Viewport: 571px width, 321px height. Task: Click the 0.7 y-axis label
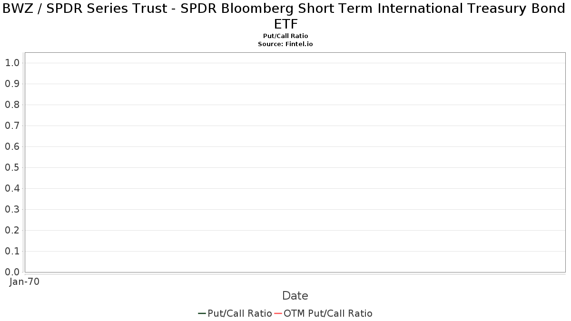click(x=12, y=126)
